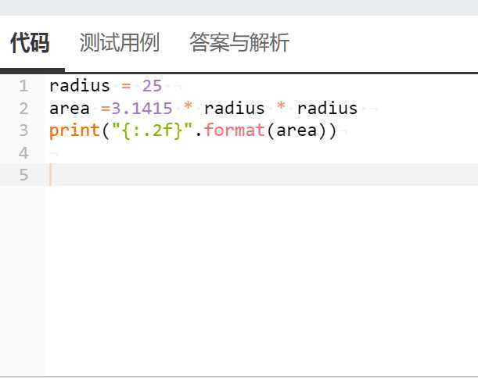Select line number 1 in gutter
The width and height of the screenshot is (478, 379).
click(x=23, y=86)
